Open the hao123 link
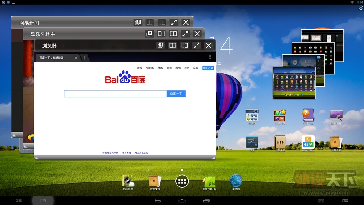The height and width of the screenshot is (205, 364). click(150, 68)
